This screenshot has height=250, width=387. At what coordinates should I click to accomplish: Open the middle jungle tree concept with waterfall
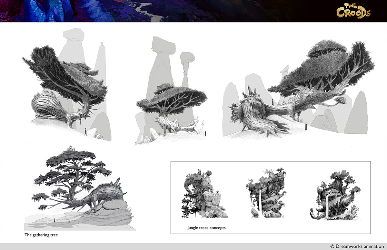click(265, 193)
